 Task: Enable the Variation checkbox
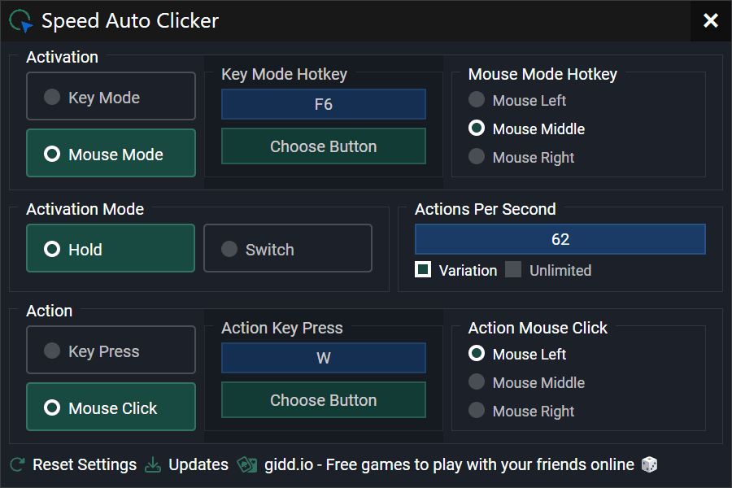423,270
